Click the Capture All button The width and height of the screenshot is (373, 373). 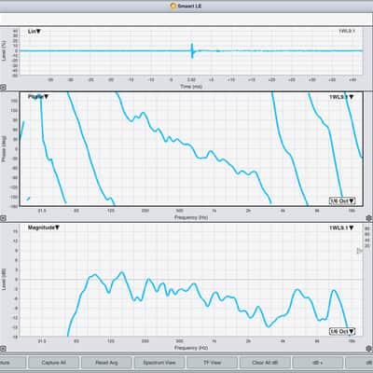[x=53, y=363]
